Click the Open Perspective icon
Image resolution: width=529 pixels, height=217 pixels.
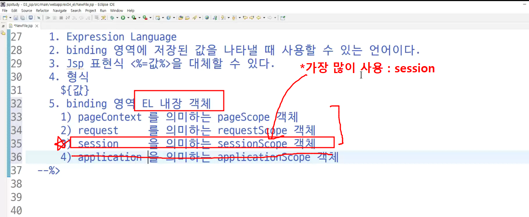[x=283, y=18]
